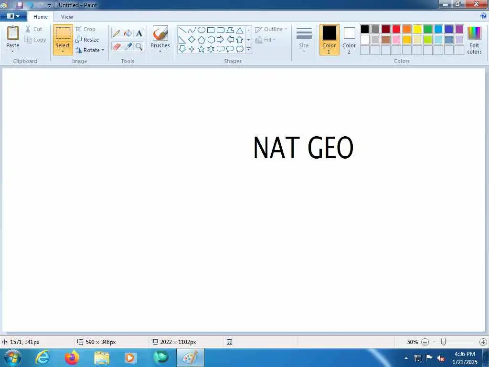Choose the Triangle shape
This screenshot has width=489, height=367.
[240, 30]
